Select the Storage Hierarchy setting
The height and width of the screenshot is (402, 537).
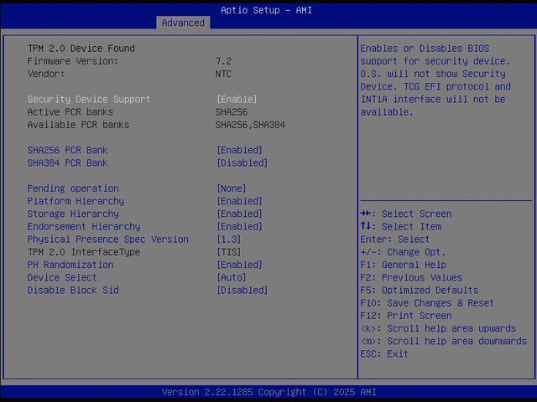[x=73, y=214]
